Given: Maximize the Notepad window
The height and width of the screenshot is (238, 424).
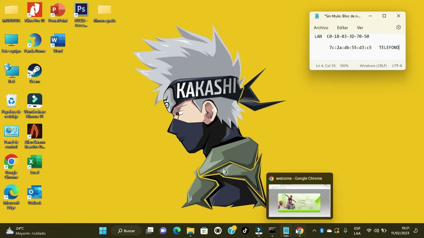Looking at the screenshot, I should pyautogui.click(x=384, y=16).
